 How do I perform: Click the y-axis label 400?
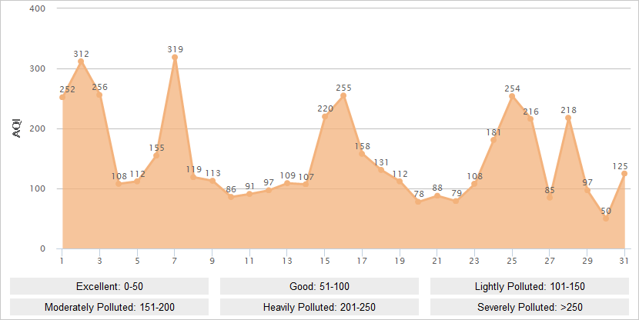click(38, 8)
